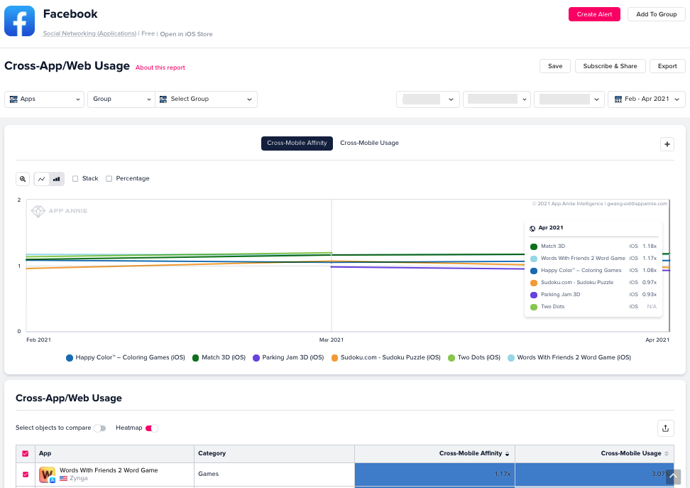Click Words With Friends 2 Word Game row name

point(109,470)
